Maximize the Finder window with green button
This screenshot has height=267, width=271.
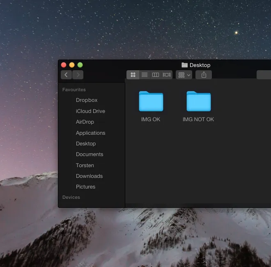80,65
